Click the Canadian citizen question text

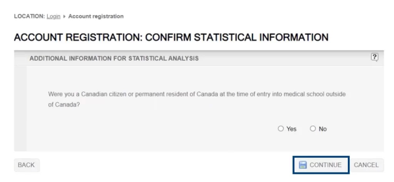pyautogui.click(x=197, y=94)
